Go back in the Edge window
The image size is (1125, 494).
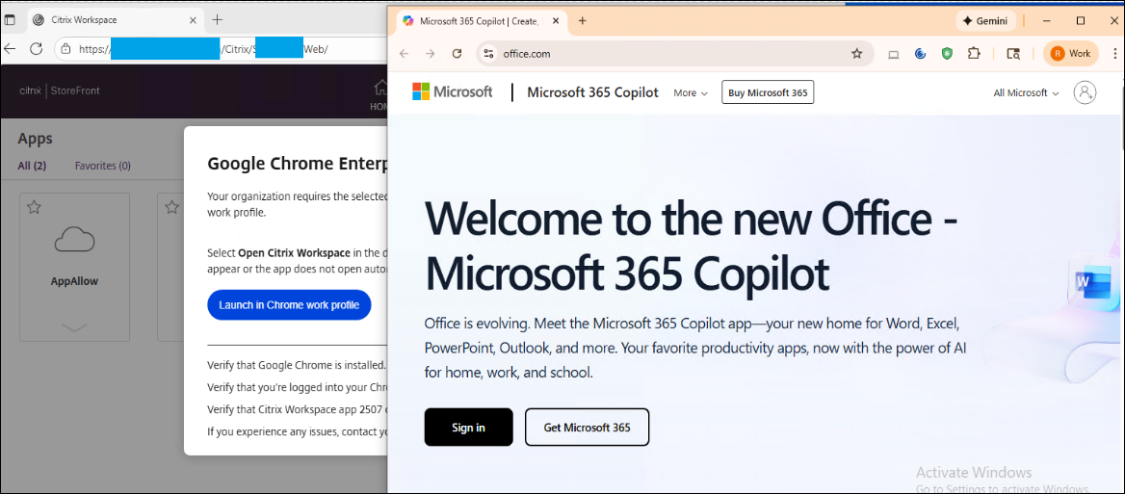click(10, 49)
